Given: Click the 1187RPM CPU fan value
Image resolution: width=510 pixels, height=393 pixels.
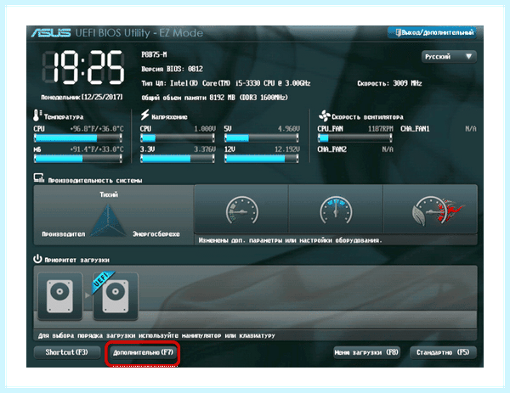Looking at the screenshot, I should point(381,129).
